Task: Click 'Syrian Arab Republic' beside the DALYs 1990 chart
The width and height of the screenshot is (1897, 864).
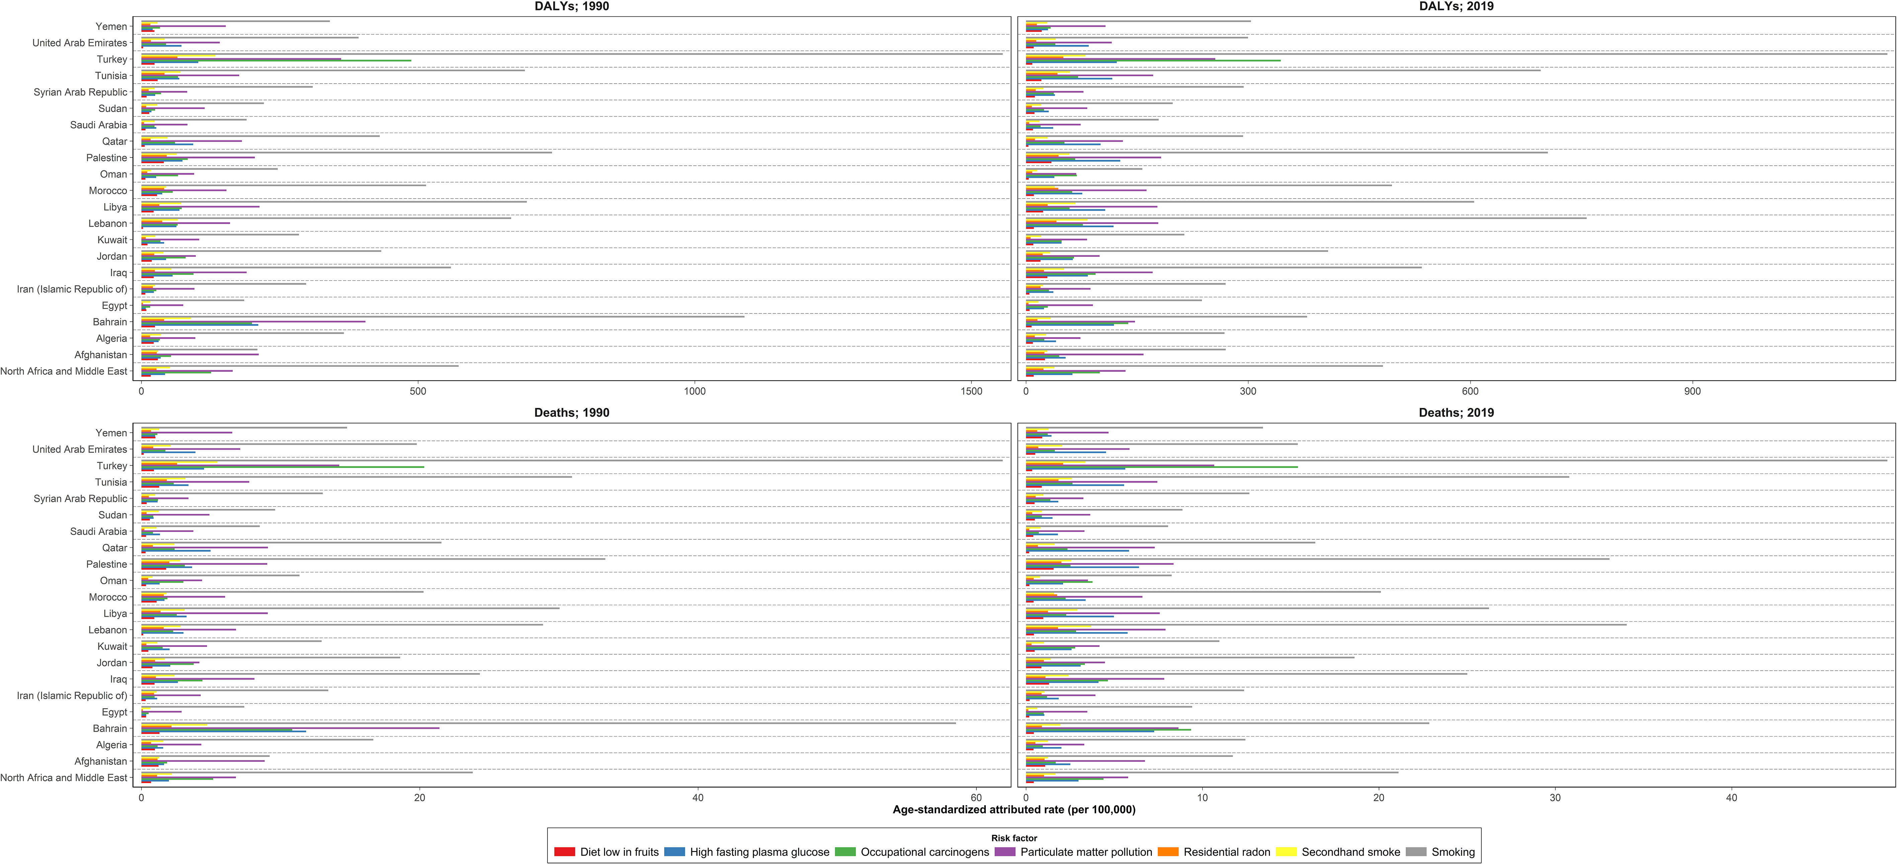Action: [x=80, y=92]
